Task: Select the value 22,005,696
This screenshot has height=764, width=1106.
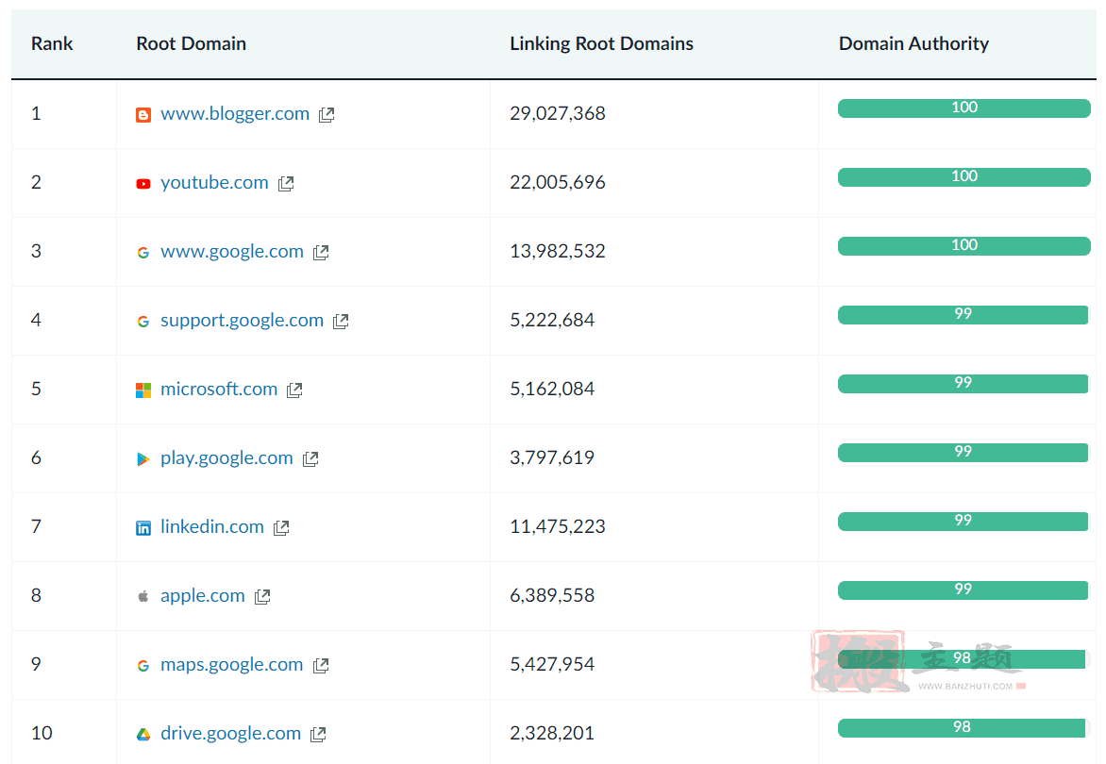Action: pos(557,183)
